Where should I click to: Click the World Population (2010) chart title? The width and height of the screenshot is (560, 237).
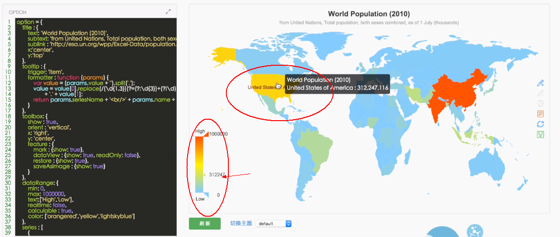click(x=369, y=14)
